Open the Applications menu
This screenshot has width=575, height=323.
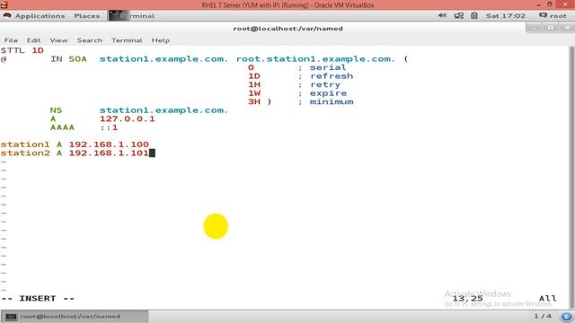(x=40, y=16)
